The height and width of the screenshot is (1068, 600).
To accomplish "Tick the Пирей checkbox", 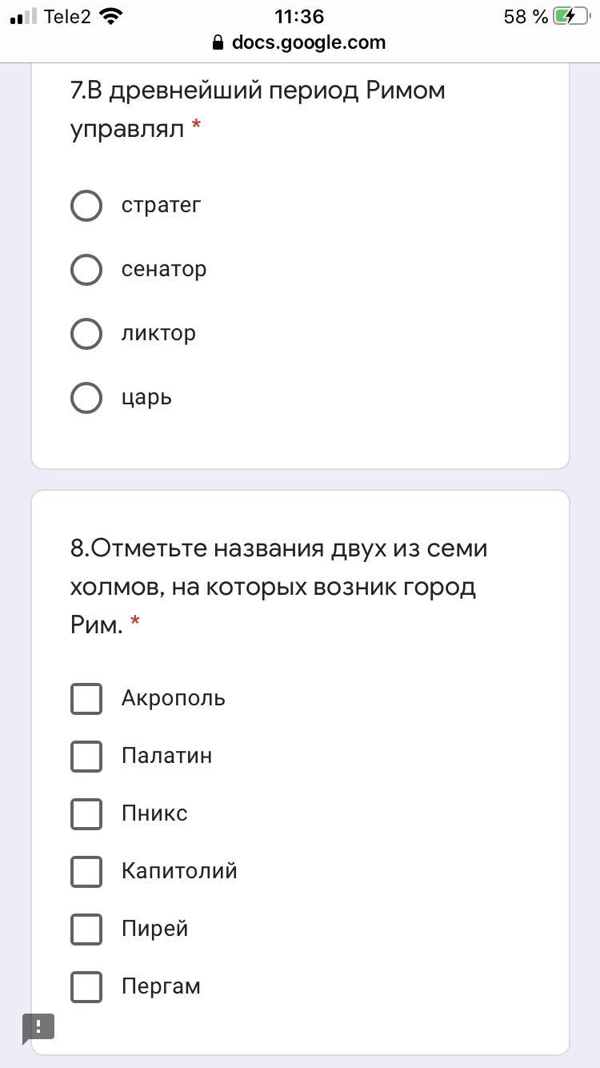I will point(86,929).
